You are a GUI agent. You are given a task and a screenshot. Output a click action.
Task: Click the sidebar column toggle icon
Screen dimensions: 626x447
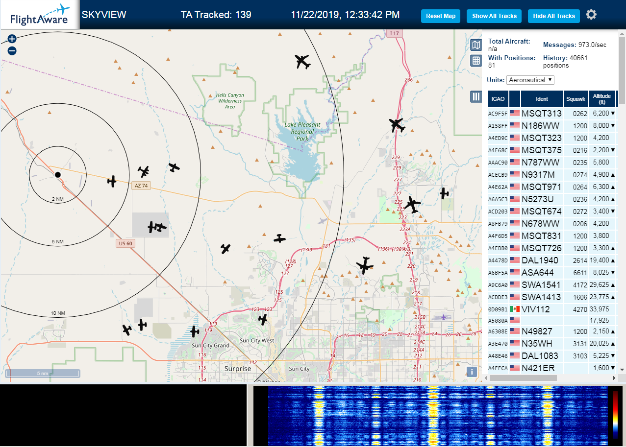point(476,96)
